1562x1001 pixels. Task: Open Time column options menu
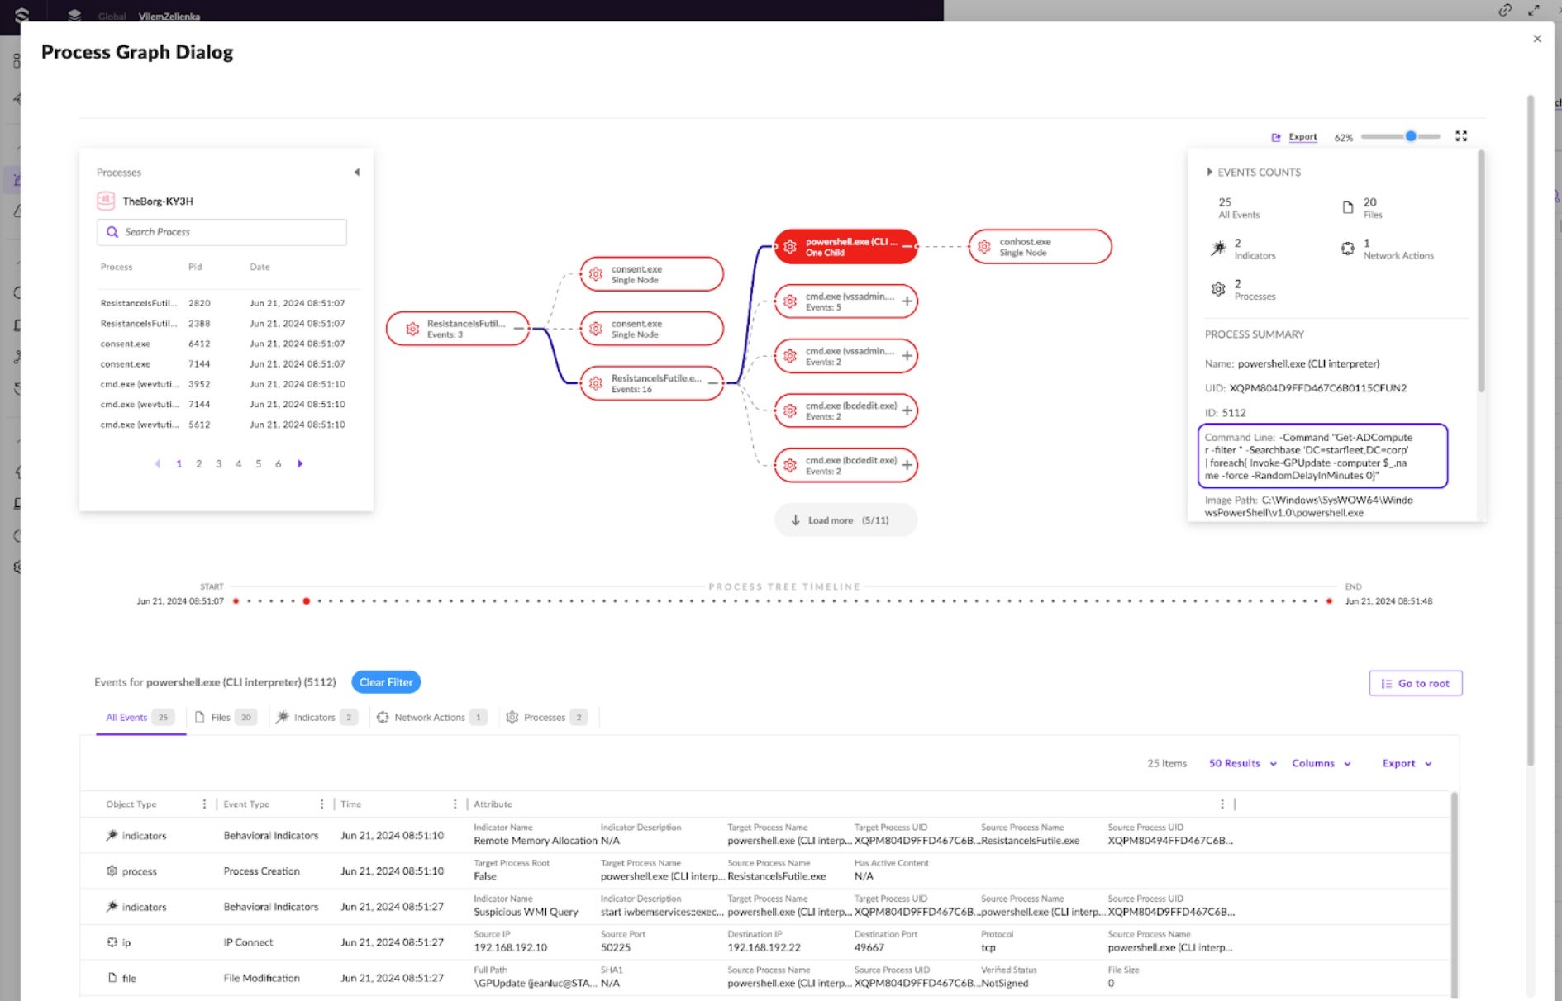(455, 804)
